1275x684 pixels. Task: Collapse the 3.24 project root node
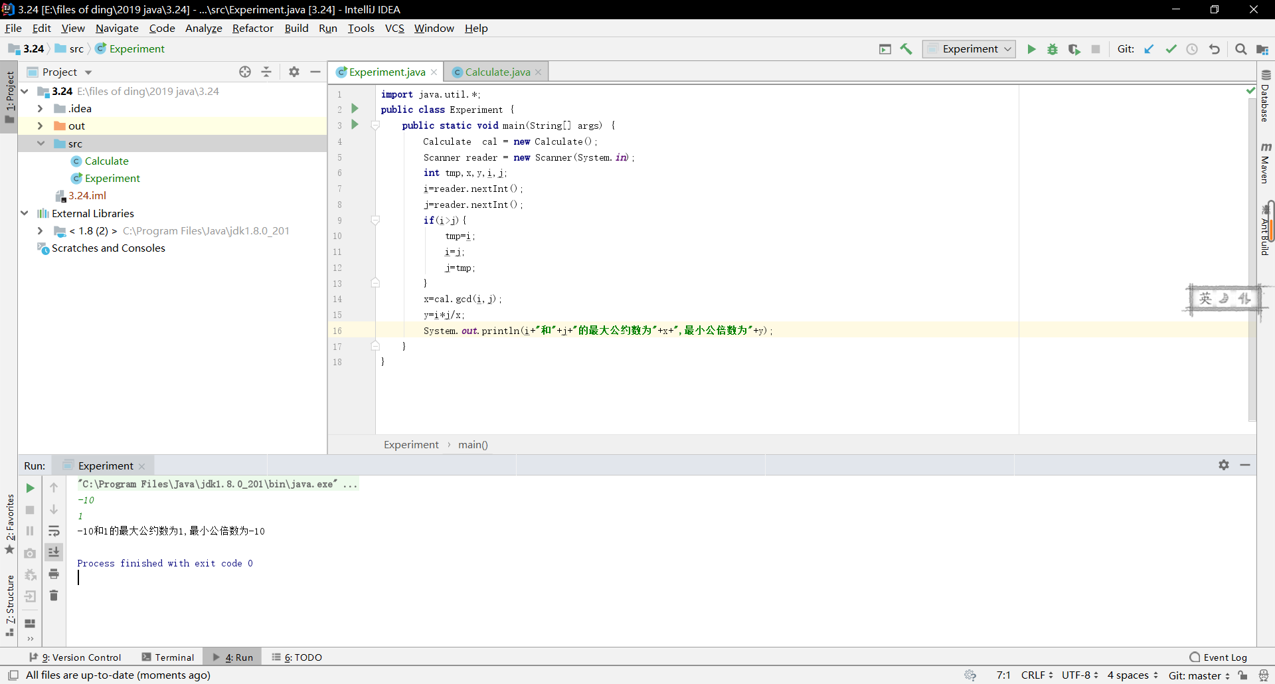coord(25,91)
